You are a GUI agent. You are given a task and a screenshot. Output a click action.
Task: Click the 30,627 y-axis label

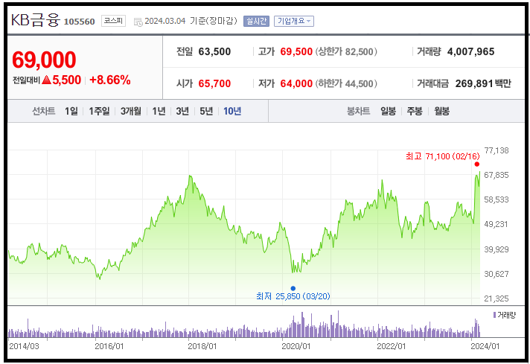tap(497, 274)
